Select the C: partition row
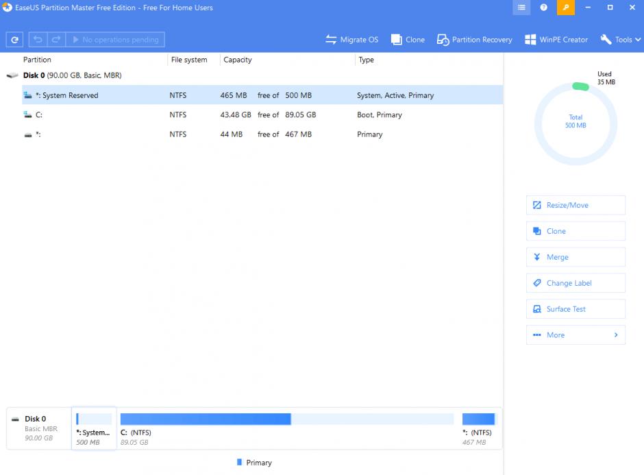644x475 pixels. point(262,114)
